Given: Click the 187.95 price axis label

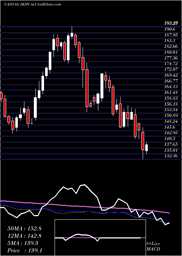Looking at the screenshot, I should pos(171,35).
